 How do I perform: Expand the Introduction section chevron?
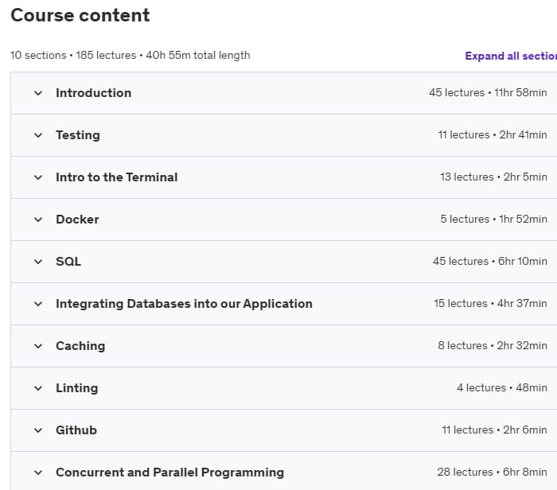(38, 93)
